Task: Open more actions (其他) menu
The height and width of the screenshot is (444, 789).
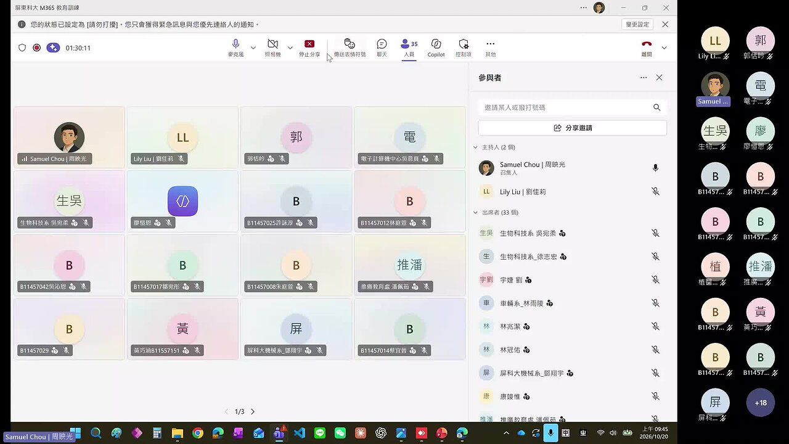Action: click(490, 47)
